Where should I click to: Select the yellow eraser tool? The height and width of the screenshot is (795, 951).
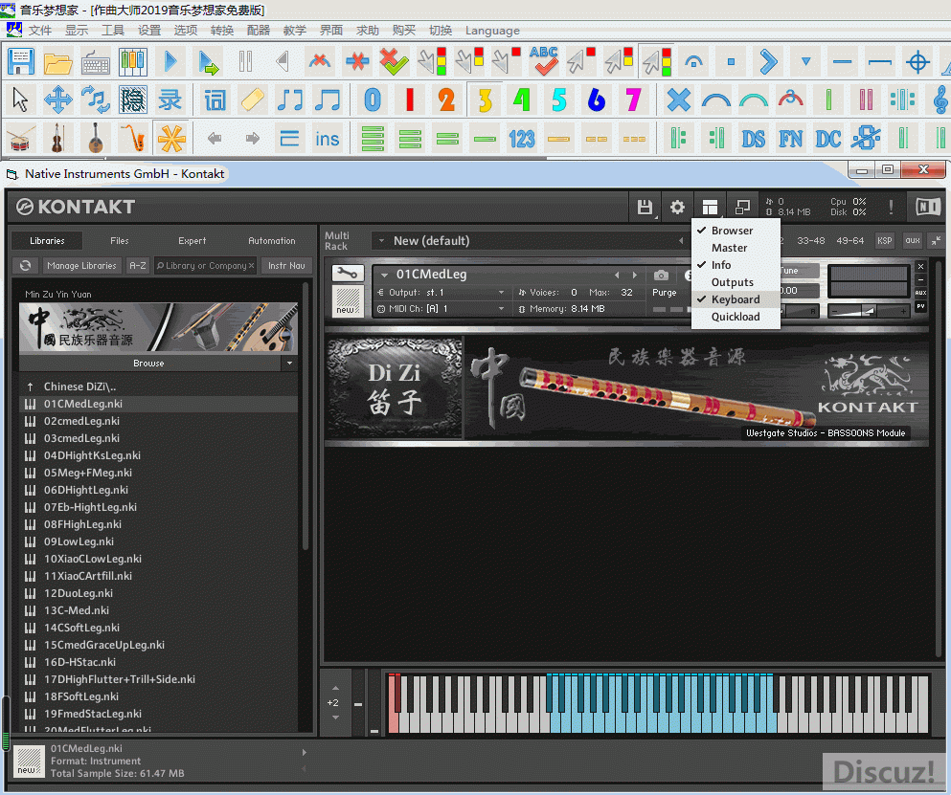tap(252, 100)
